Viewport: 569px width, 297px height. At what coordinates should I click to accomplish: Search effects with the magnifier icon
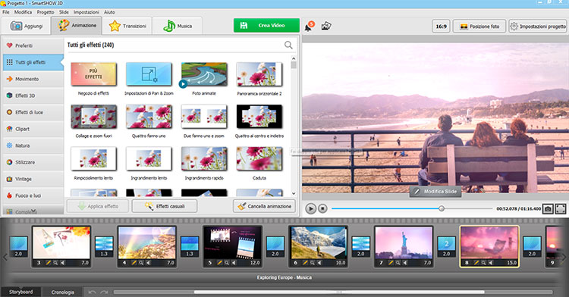[x=288, y=45]
